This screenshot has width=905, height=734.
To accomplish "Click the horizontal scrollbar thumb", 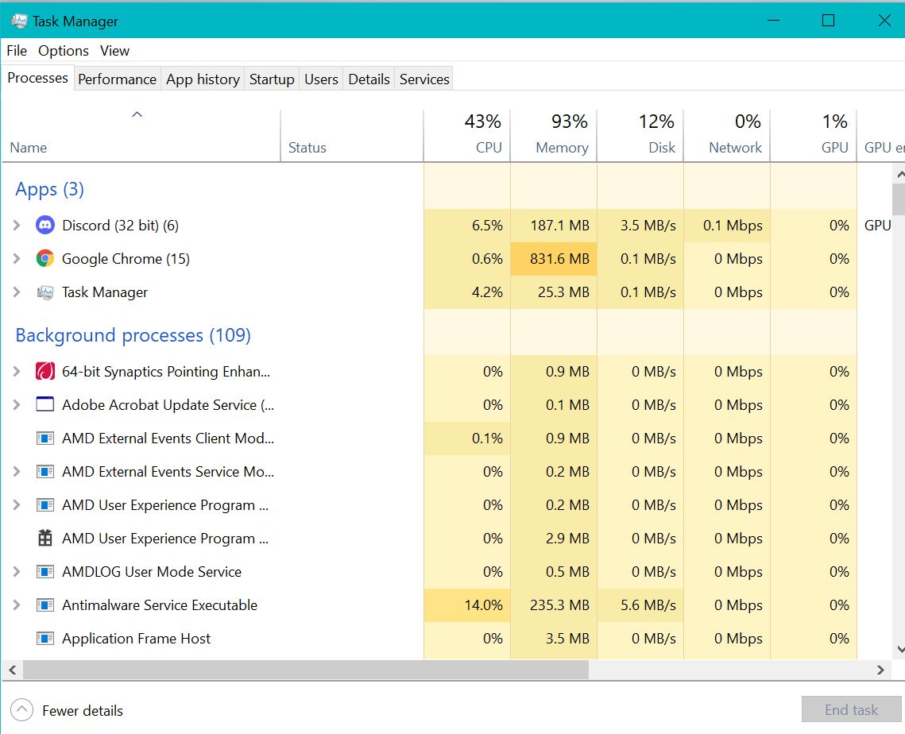I will click(x=305, y=670).
